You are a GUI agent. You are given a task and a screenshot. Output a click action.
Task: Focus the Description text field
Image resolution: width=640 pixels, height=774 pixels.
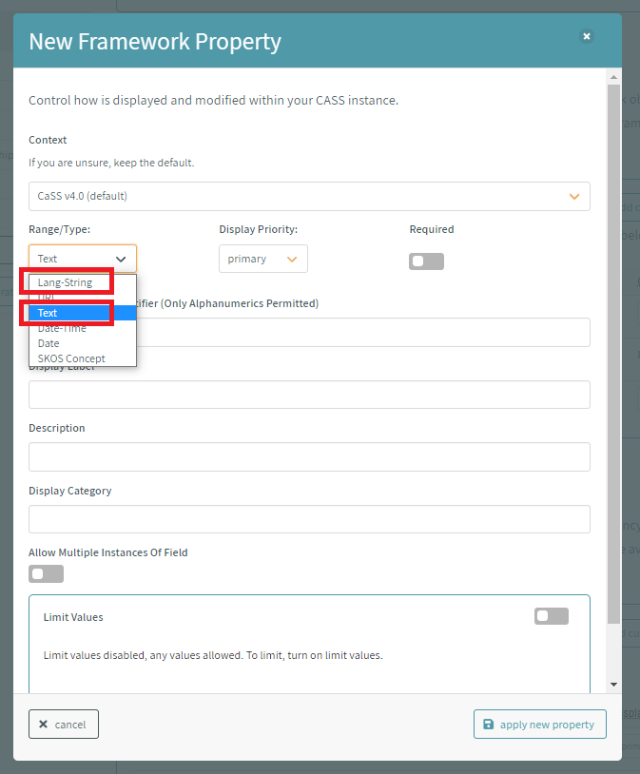point(309,456)
